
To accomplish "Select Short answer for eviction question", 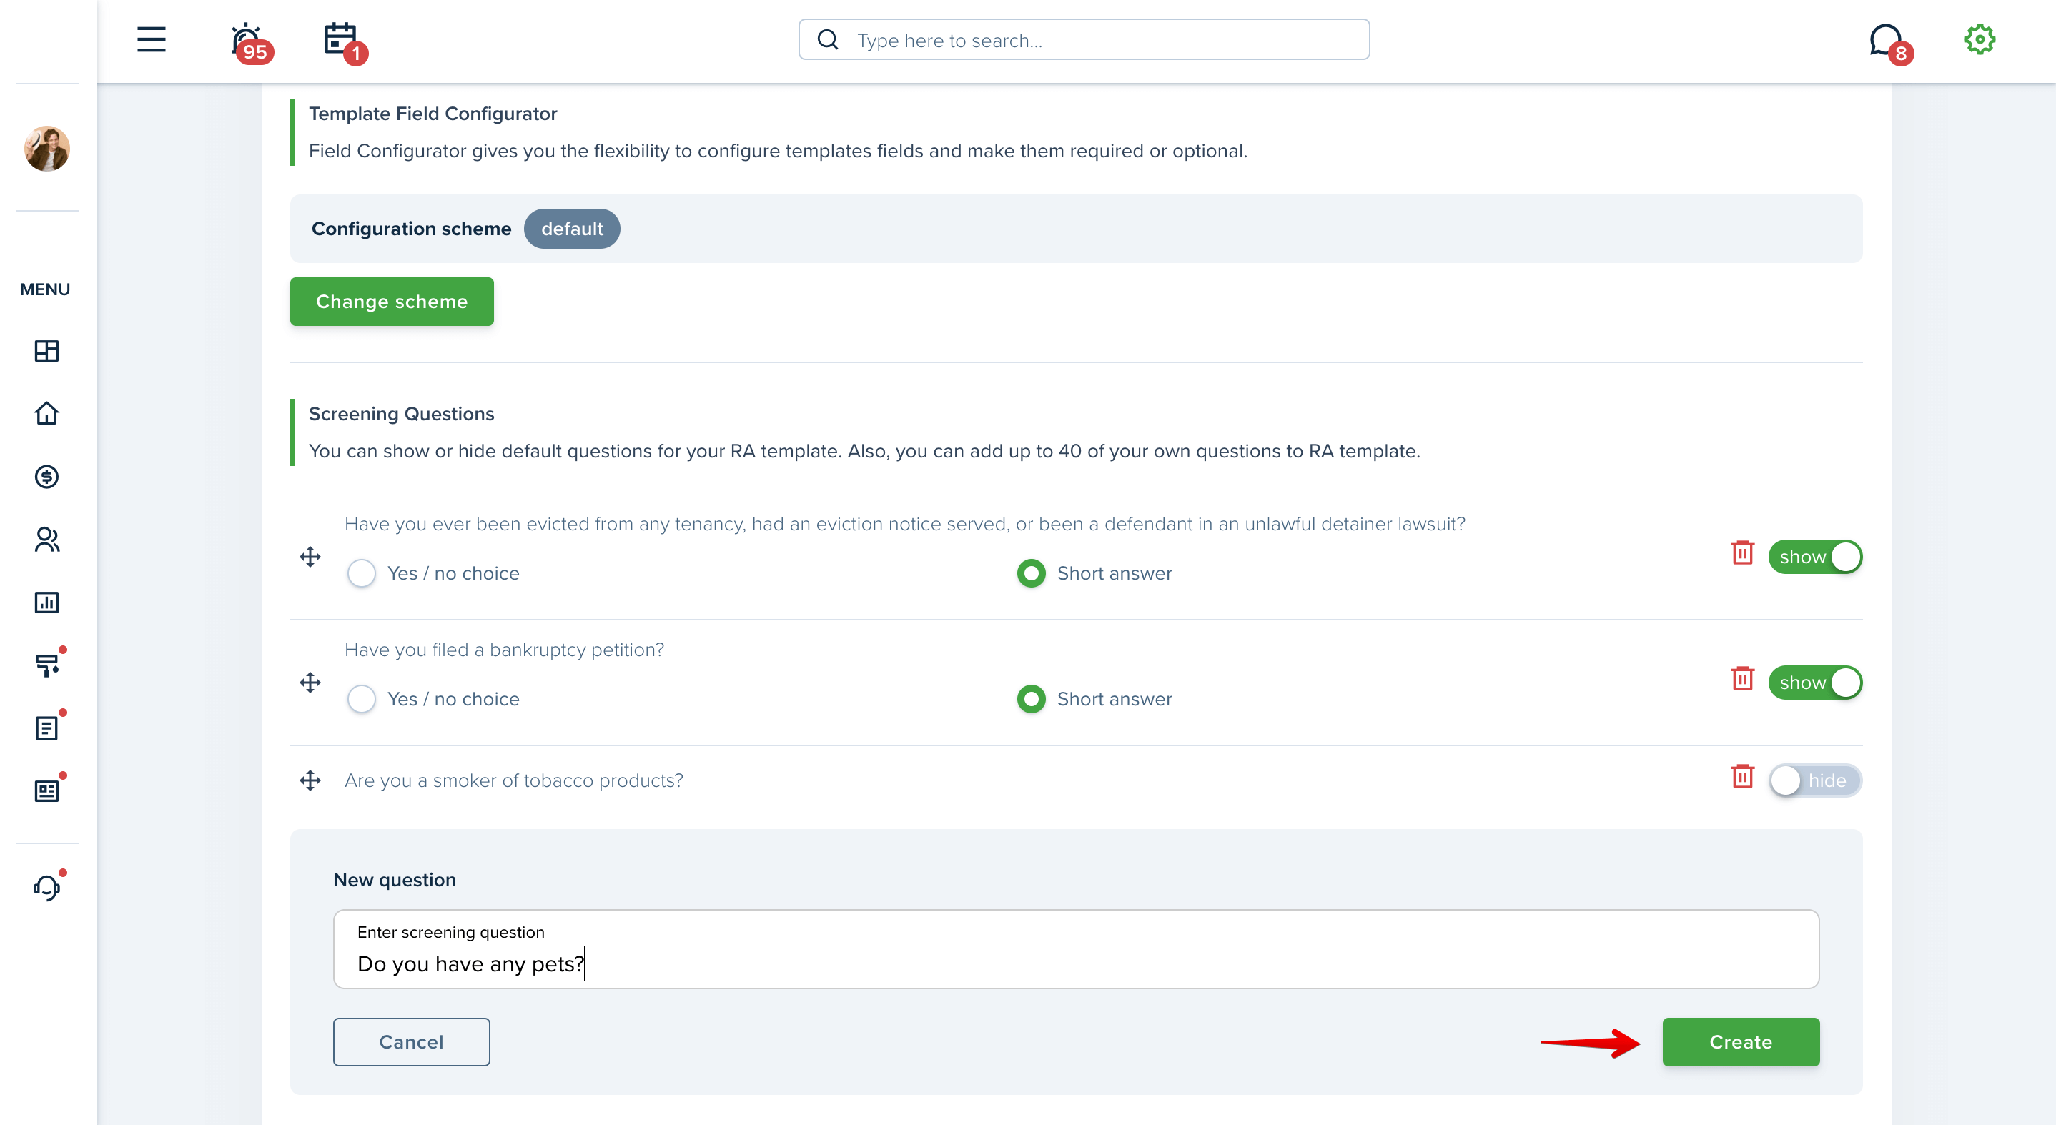I will pyautogui.click(x=1031, y=573).
